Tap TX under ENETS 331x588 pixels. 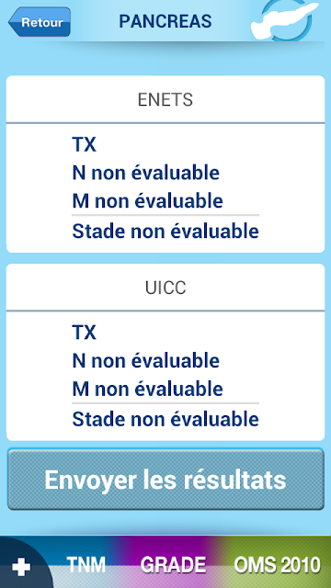[x=84, y=144]
